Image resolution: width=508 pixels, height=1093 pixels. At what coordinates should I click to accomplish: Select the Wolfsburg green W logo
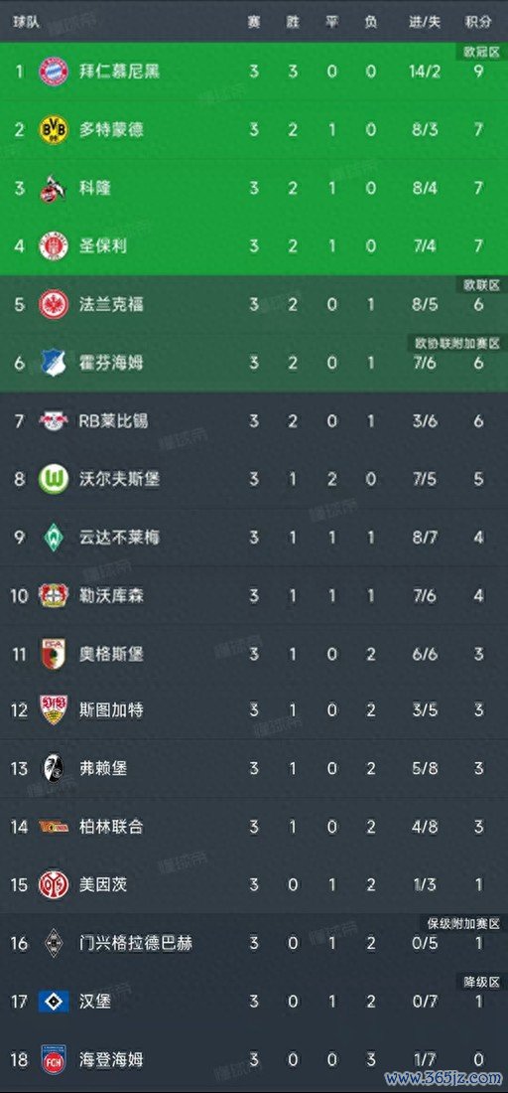click(x=54, y=479)
